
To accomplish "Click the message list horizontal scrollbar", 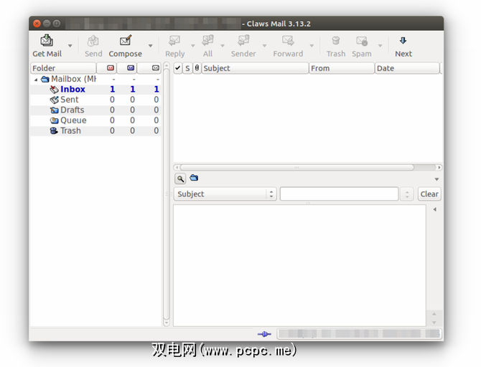I will tap(296, 167).
